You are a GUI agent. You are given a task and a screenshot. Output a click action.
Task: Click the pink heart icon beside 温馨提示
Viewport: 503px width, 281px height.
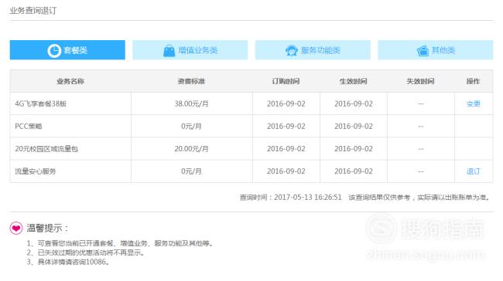point(16,229)
